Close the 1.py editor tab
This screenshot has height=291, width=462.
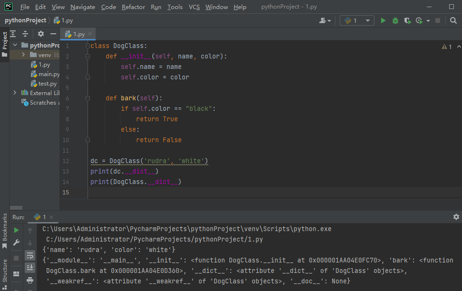click(x=90, y=34)
